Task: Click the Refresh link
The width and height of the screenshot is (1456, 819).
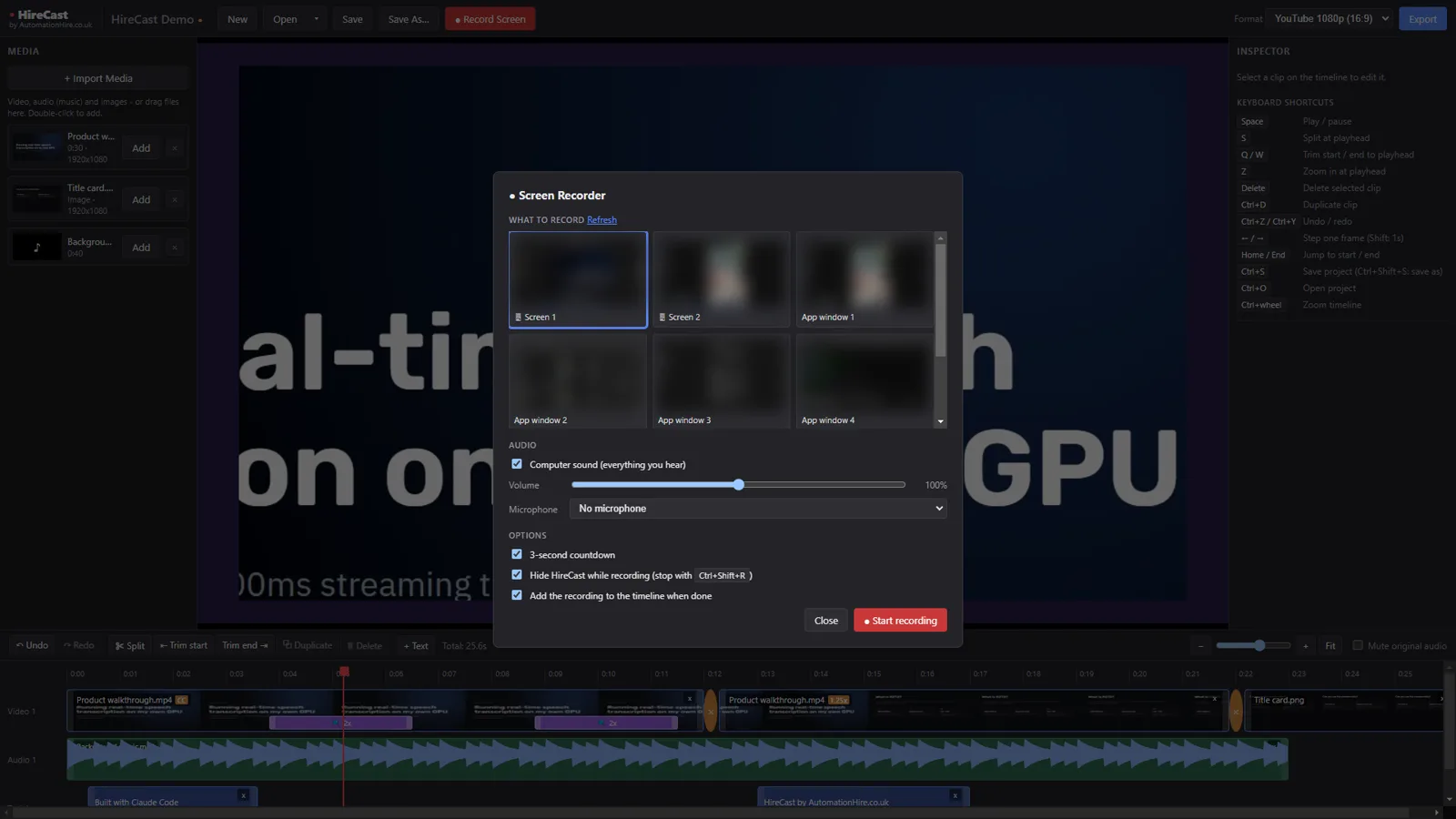Action: pos(602,220)
